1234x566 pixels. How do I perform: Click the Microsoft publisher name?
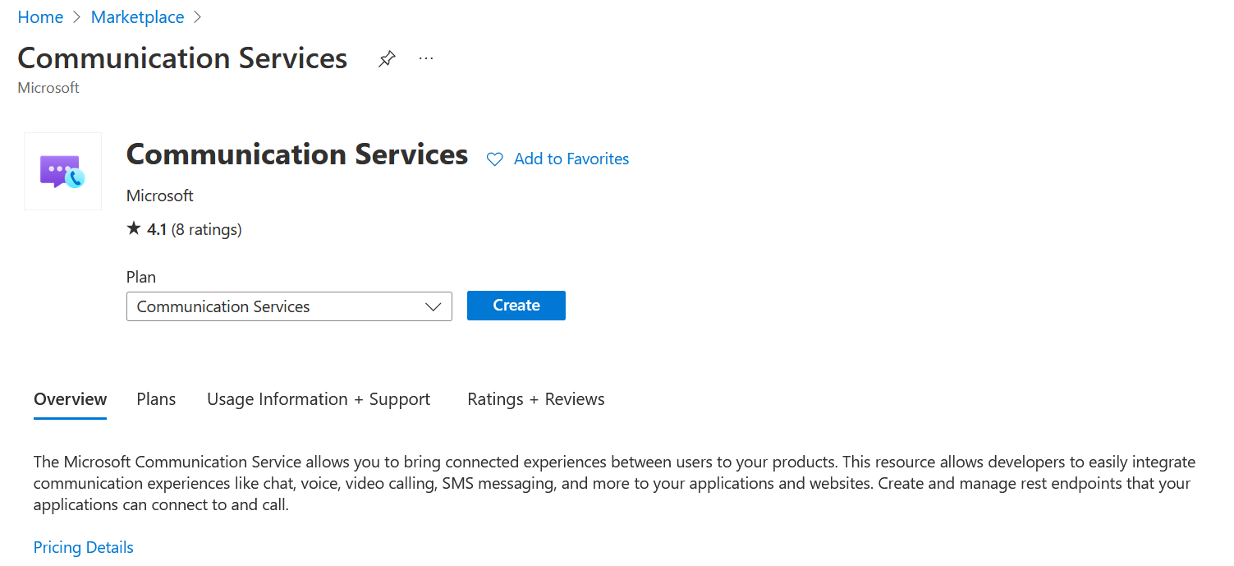coord(159,196)
